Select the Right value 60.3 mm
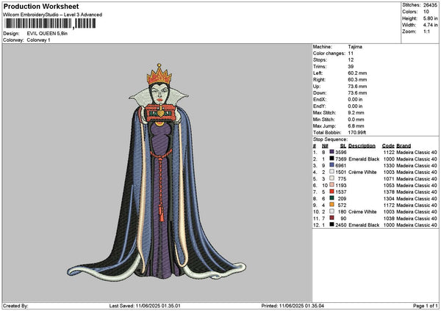The image size is (441, 311). (357, 80)
